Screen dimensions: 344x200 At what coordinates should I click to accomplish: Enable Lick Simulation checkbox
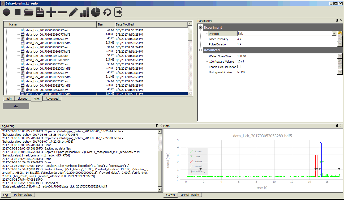pos(239,67)
